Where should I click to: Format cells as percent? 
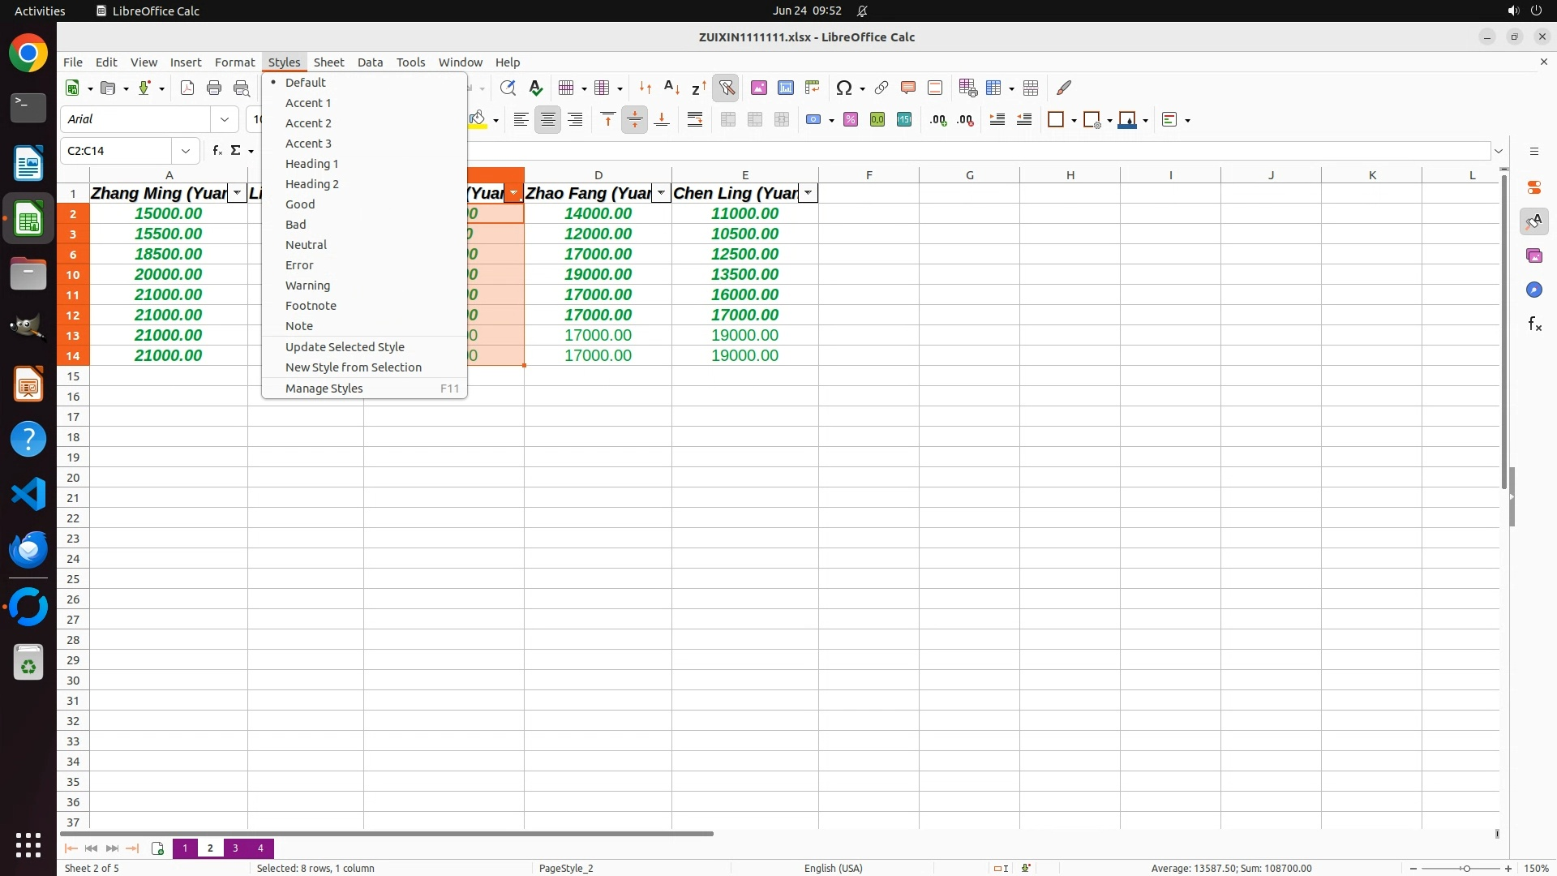850,120
